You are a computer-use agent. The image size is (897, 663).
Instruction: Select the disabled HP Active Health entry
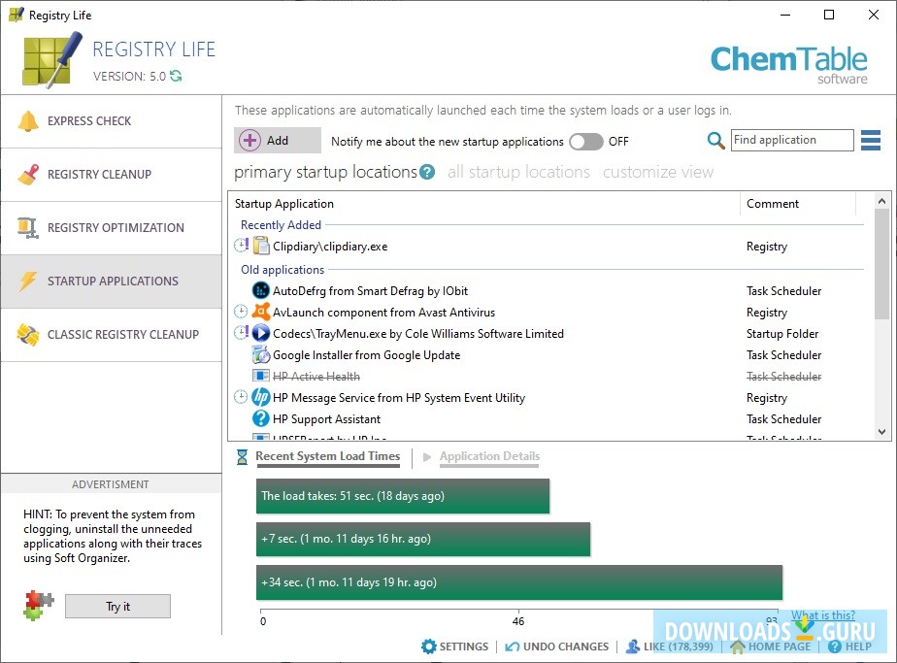click(316, 377)
